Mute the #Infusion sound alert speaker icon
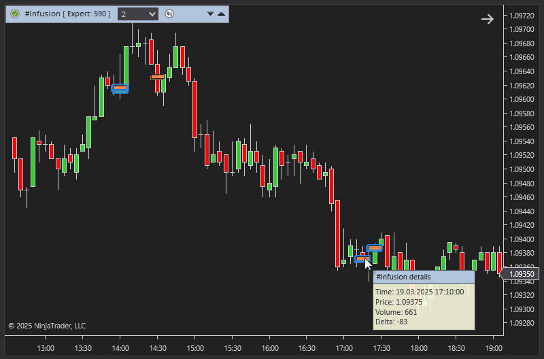The image size is (544, 359). [169, 14]
